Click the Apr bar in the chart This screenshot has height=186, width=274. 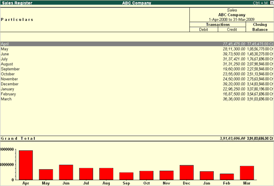point(26,165)
